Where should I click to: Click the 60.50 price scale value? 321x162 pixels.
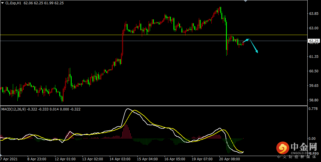coord(314,71)
